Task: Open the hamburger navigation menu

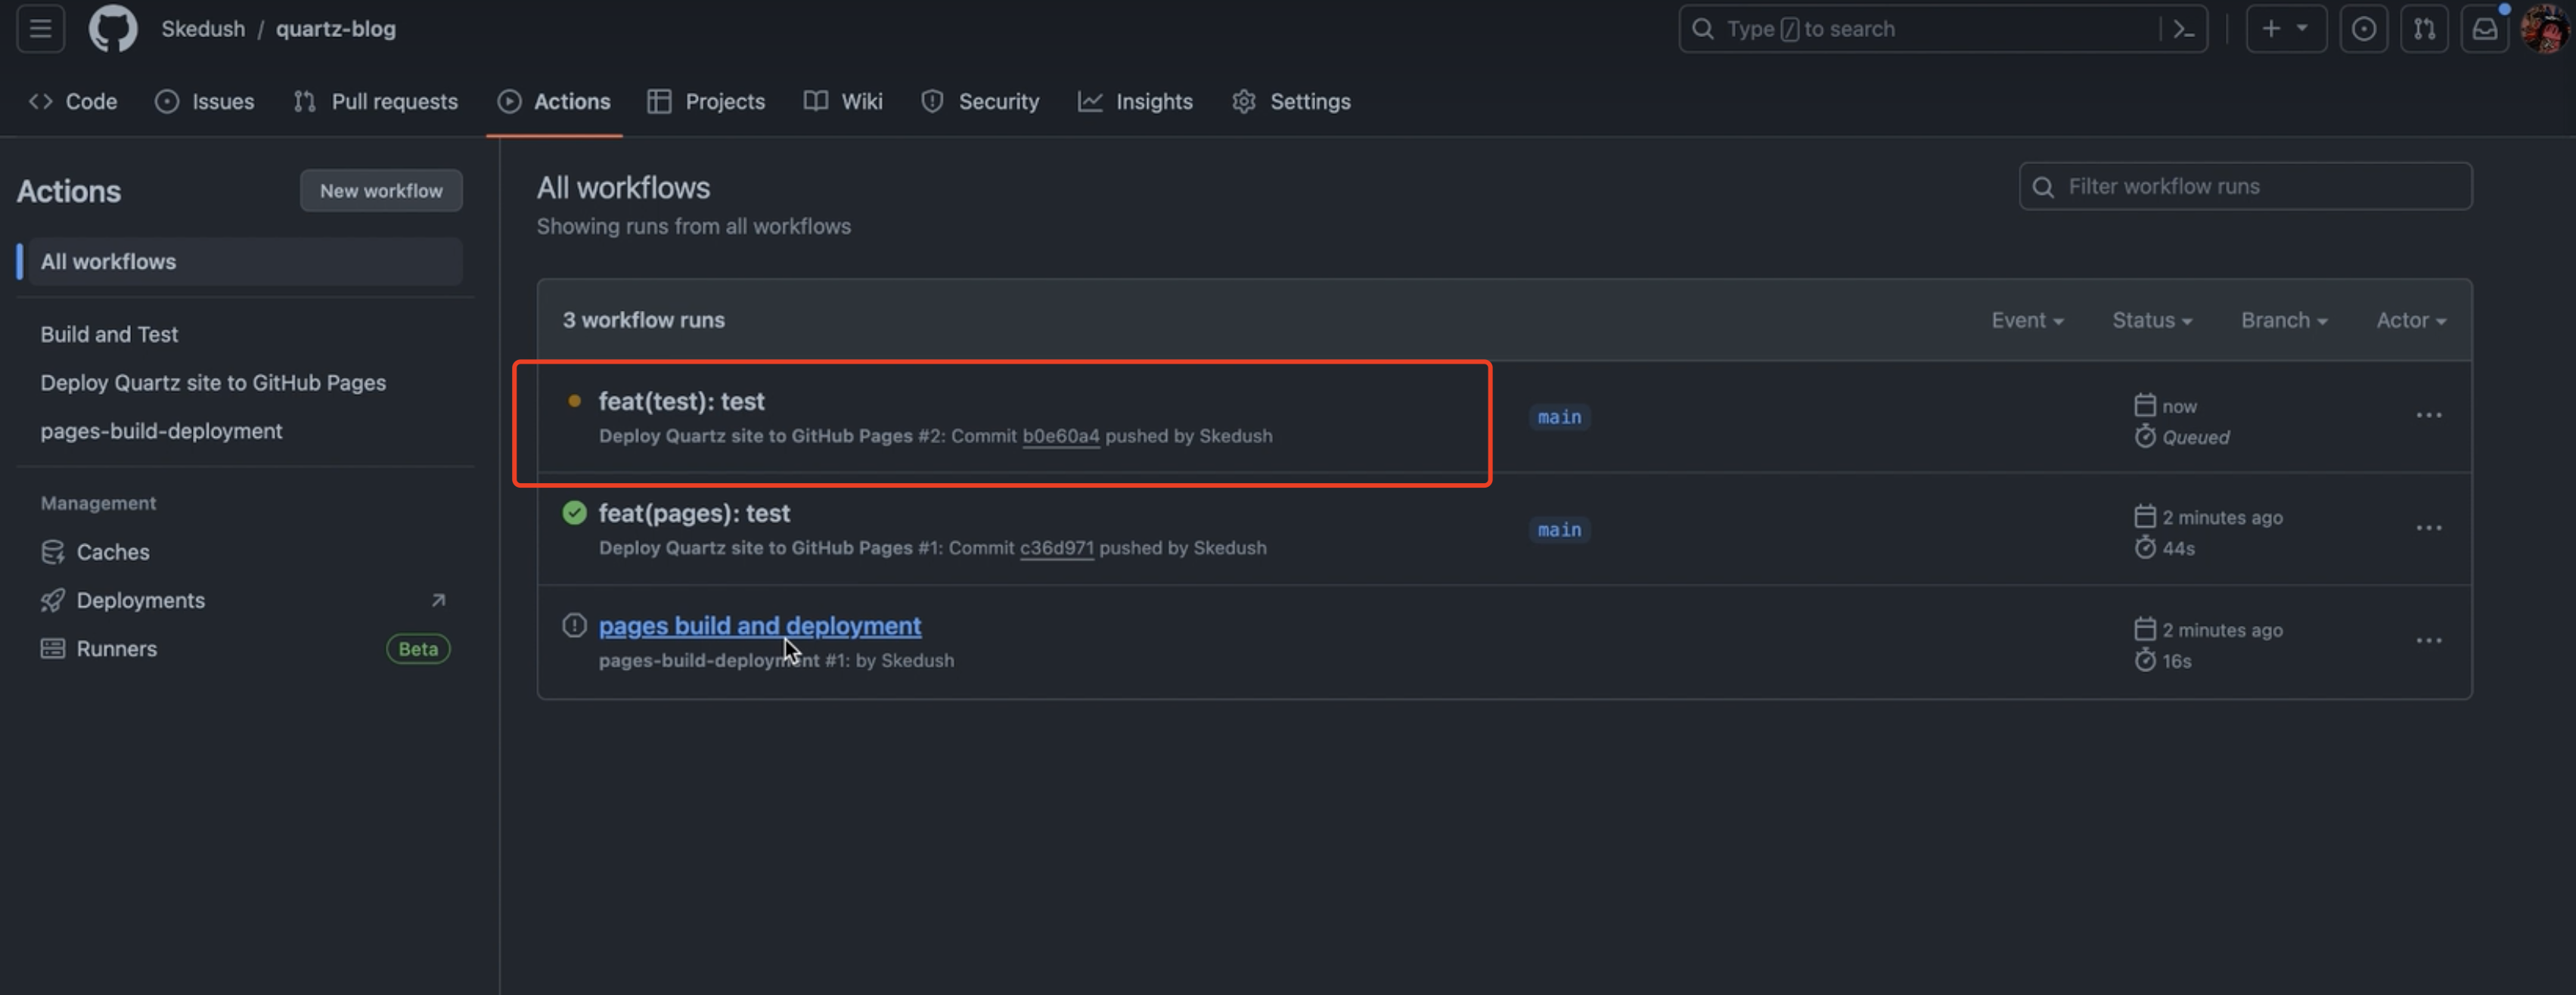Action: tap(40, 29)
